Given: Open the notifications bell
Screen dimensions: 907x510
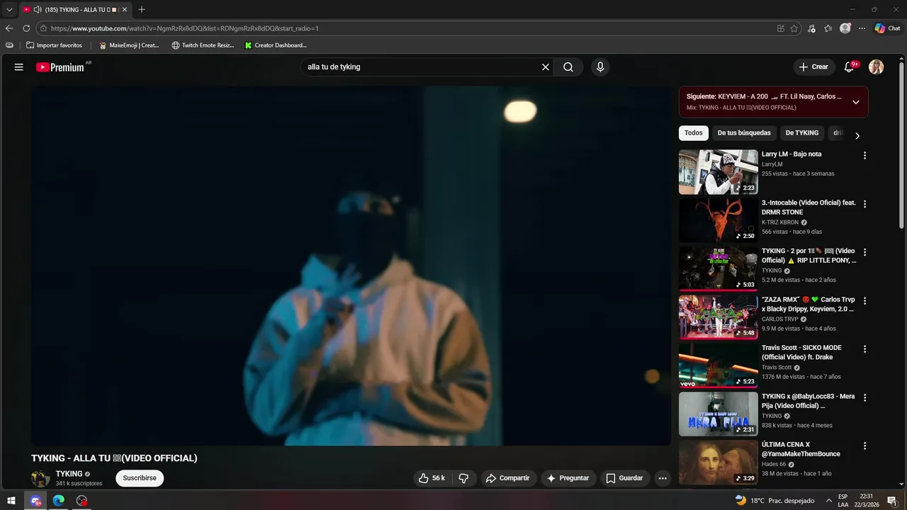Looking at the screenshot, I should pos(850,67).
